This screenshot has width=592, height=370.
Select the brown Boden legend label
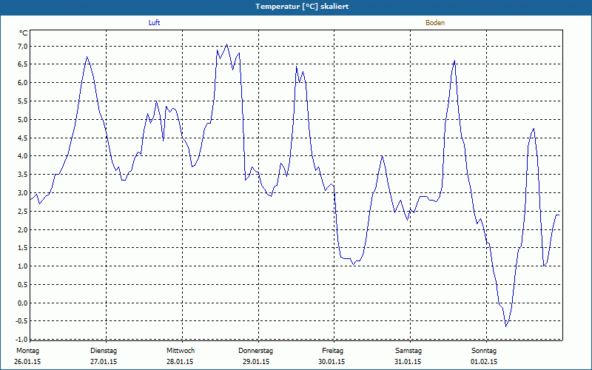(435, 23)
